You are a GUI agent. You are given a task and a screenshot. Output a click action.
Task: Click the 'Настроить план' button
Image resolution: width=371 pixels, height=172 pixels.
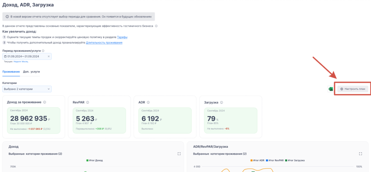coord(353,89)
